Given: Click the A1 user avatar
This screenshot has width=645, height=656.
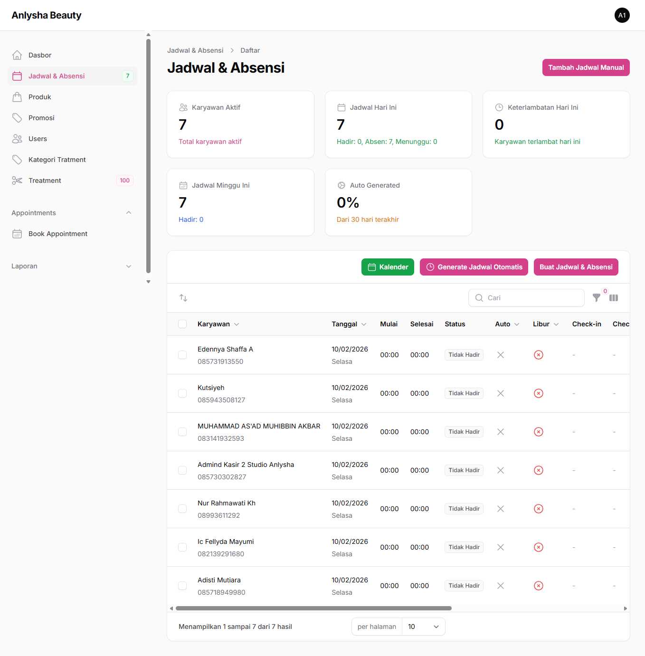Looking at the screenshot, I should [622, 15].
